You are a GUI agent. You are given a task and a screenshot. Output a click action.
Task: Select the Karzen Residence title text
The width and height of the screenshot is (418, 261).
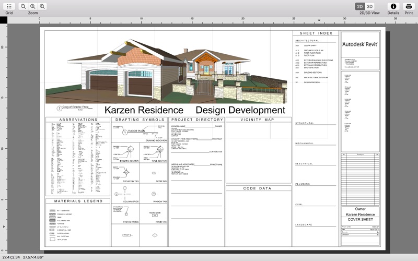click(144, 110)
